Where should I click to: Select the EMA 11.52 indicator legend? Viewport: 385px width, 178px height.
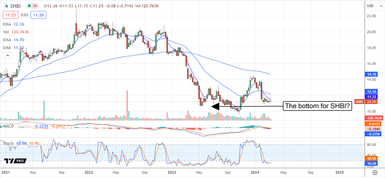[x=13, y=48]
